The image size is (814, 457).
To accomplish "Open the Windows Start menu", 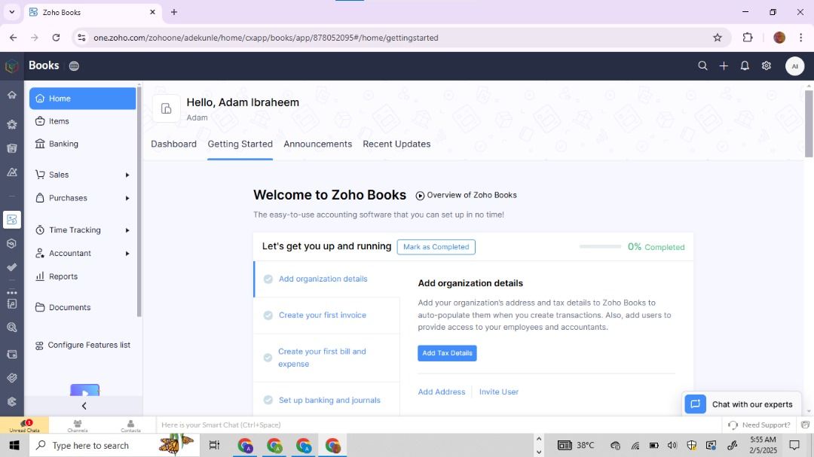I will coord(14,445).
